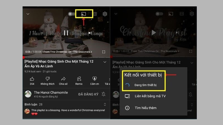Open the Remix option
This screenshot has width=223, height=125.
tap(79, 81)
